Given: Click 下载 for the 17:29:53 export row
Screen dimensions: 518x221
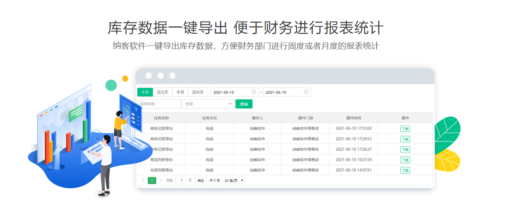Looking at the screenshot, I should point(405,139).
